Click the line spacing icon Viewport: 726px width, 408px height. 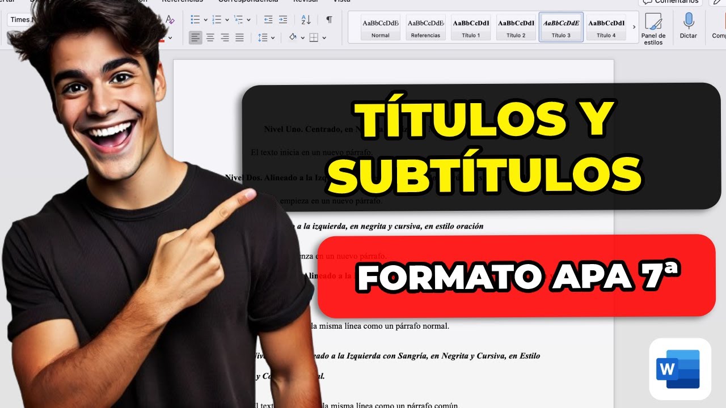tap(263, 37)
